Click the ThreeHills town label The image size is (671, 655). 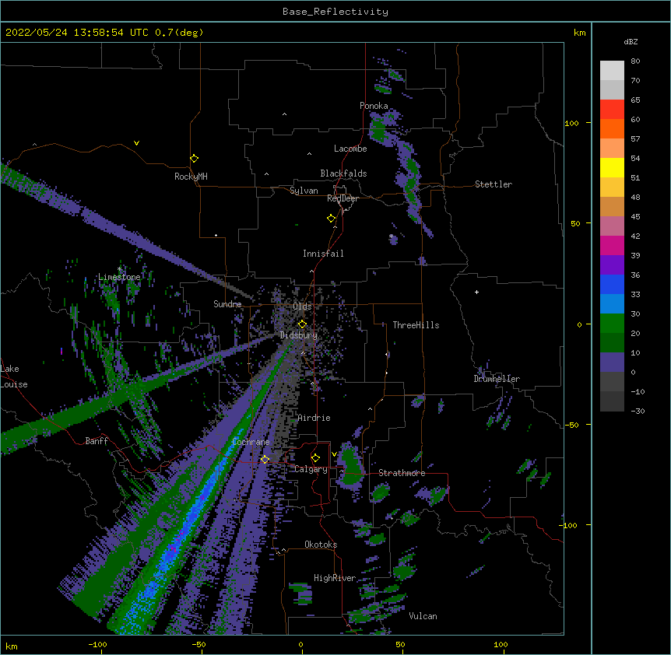coord(416,325)
